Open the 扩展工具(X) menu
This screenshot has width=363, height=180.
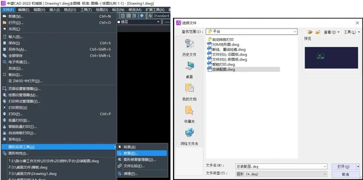pos(155,9)
